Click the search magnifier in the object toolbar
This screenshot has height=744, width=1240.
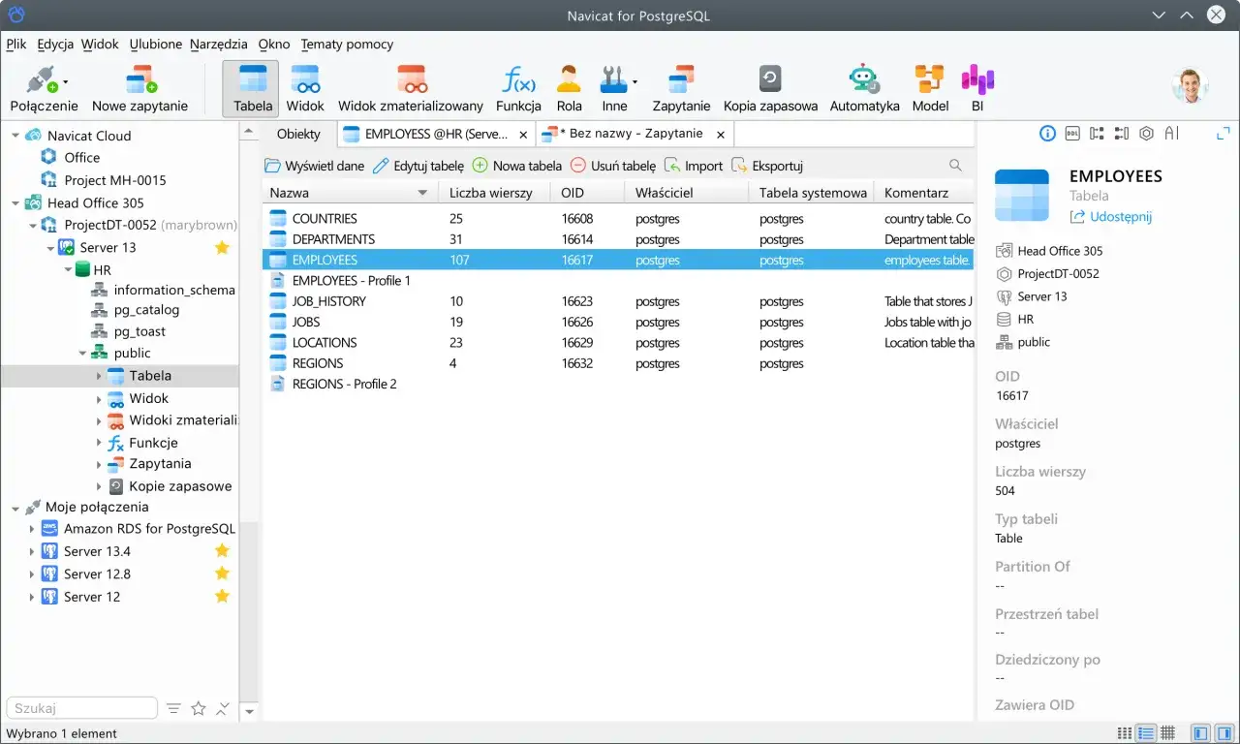coord(955,166)
